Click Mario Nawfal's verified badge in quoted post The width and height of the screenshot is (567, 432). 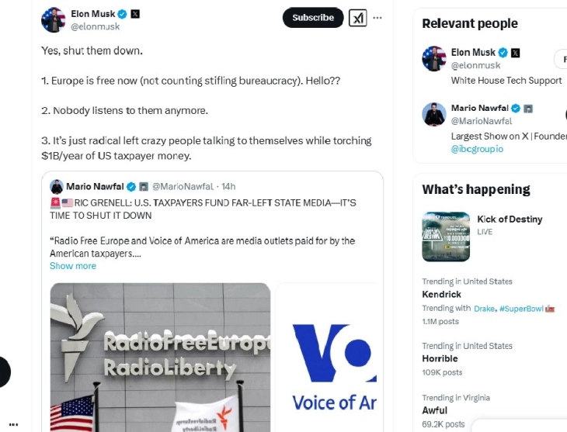[131, 186]
